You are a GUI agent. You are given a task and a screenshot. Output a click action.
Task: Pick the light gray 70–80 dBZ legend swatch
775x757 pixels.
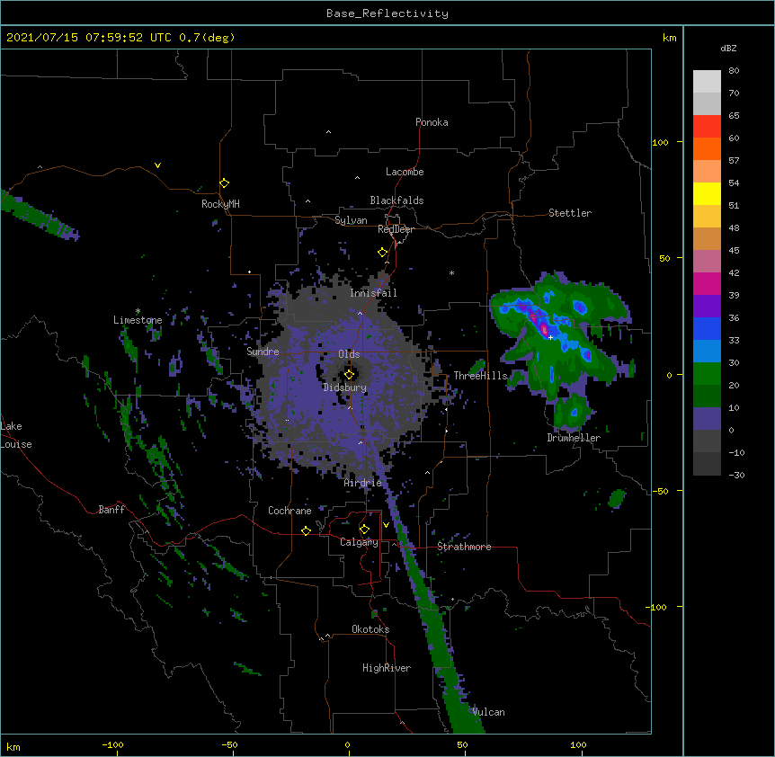click(707, 81)
